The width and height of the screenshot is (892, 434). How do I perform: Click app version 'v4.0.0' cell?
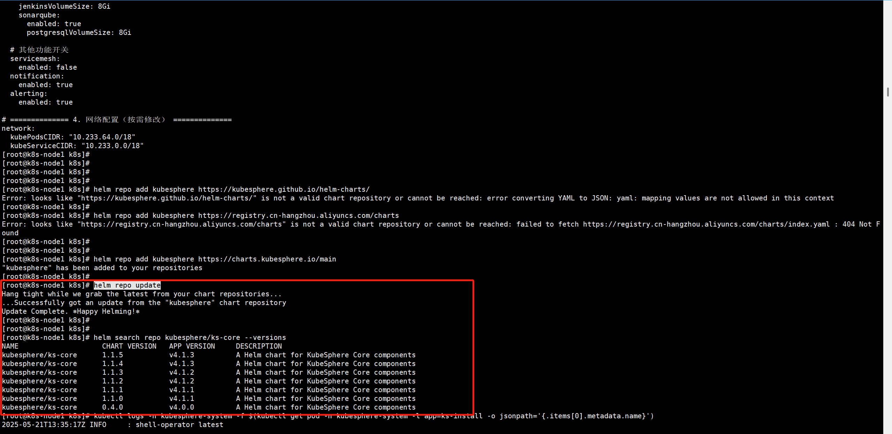pyautogui.click(x=182, y=407)
